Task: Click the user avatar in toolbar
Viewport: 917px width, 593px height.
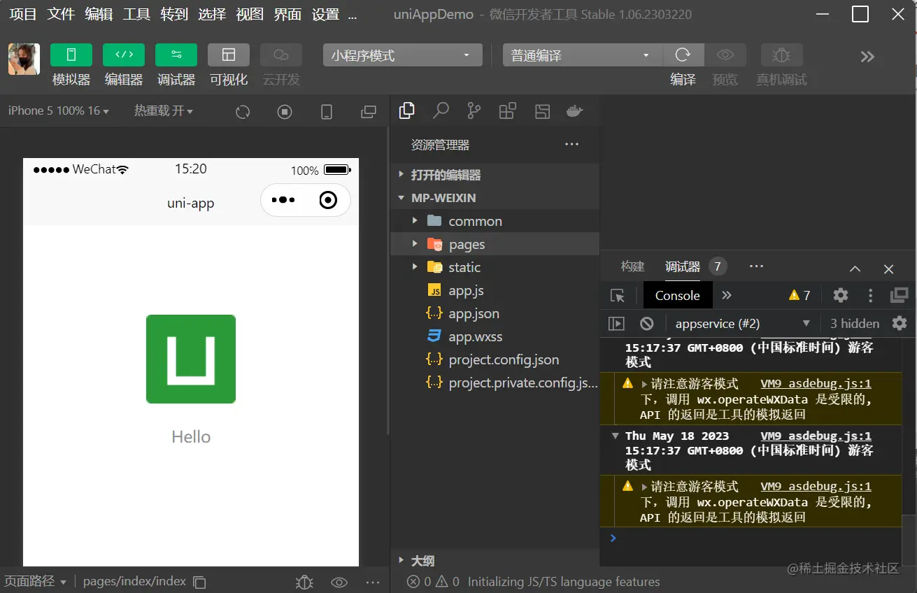Action: 24,59
